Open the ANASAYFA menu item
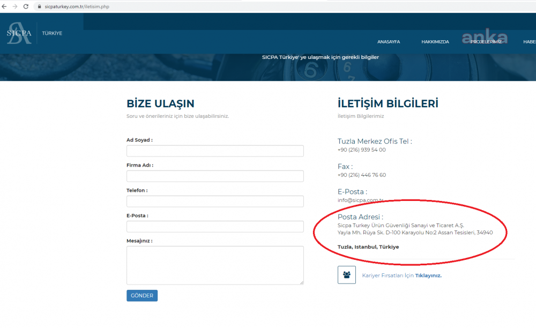The height and width of the screenshot is (328, 536). click(389, 42)
